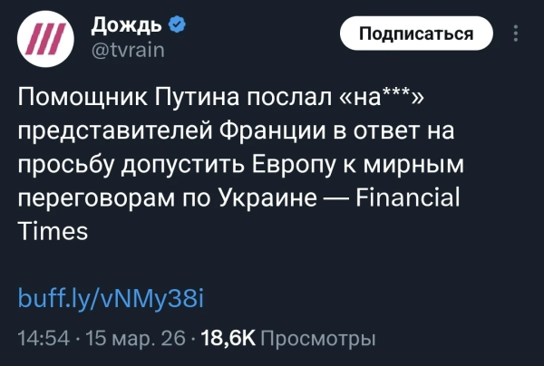This screenshot has width=544, height=366.
Task: Click the 14:54 post timestamp
Action: (44, 339)
